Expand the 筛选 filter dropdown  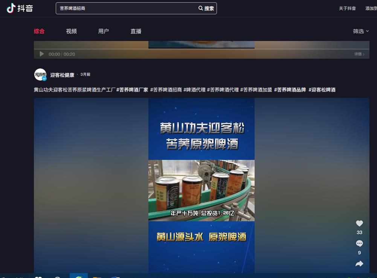(x=361, y=31)
